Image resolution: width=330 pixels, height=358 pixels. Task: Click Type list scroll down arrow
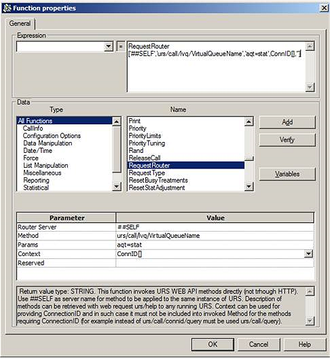pyautogui.click(x=116, y=187)
